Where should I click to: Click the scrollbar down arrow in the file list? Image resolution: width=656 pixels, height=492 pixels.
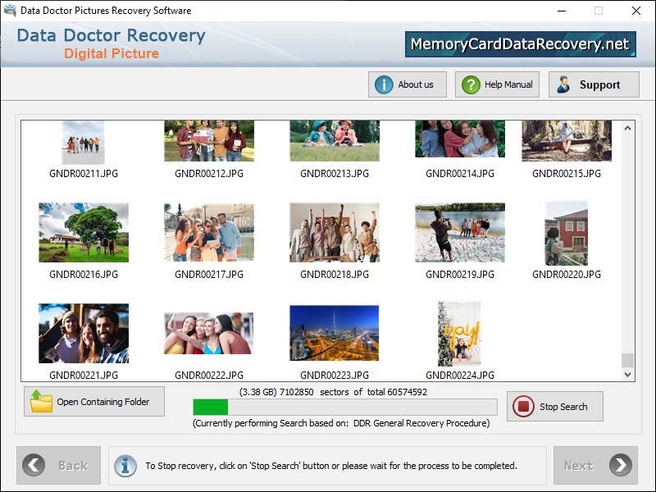click(x=627, y=375)
